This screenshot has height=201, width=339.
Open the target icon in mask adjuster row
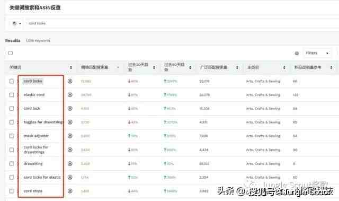70,136
